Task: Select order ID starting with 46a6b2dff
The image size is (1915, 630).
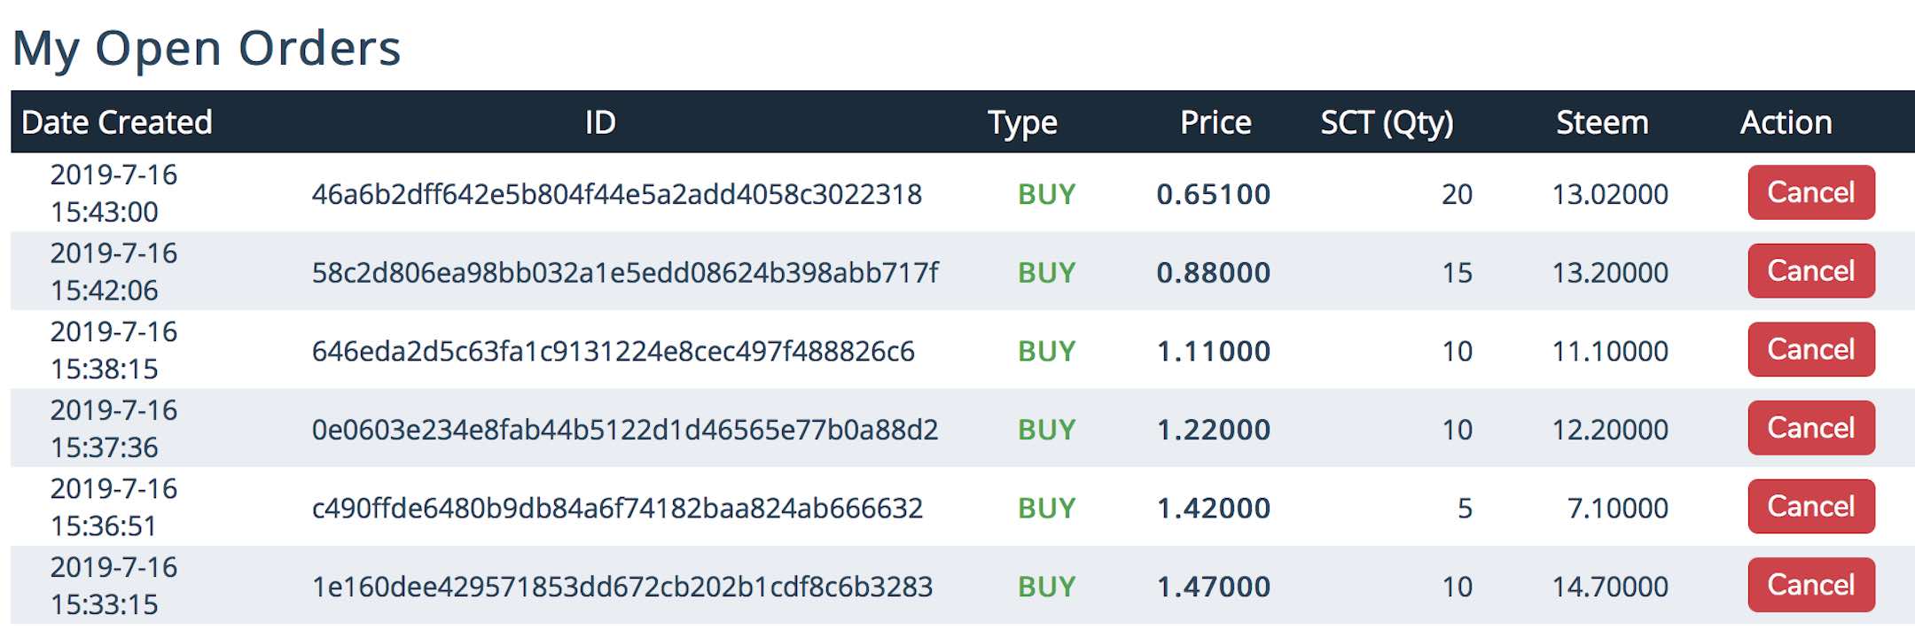Action: click(x=617, y=194)
